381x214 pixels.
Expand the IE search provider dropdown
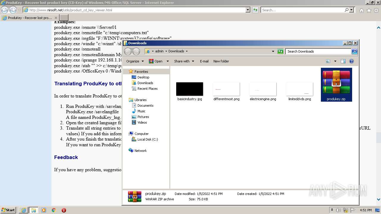point(352,10)
